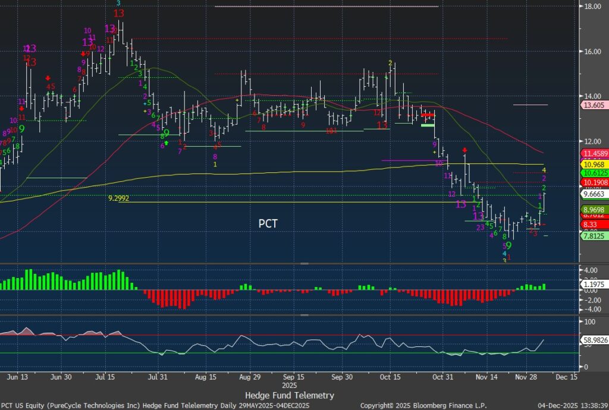Click the PCT ticker label on chart
Viewport: 609px width, 410px height.
tap(268, 224)
